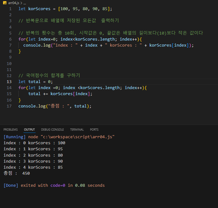Click the '총점 : 450' output line
Viewport: 218px width, 208px height.
[17, 173]
